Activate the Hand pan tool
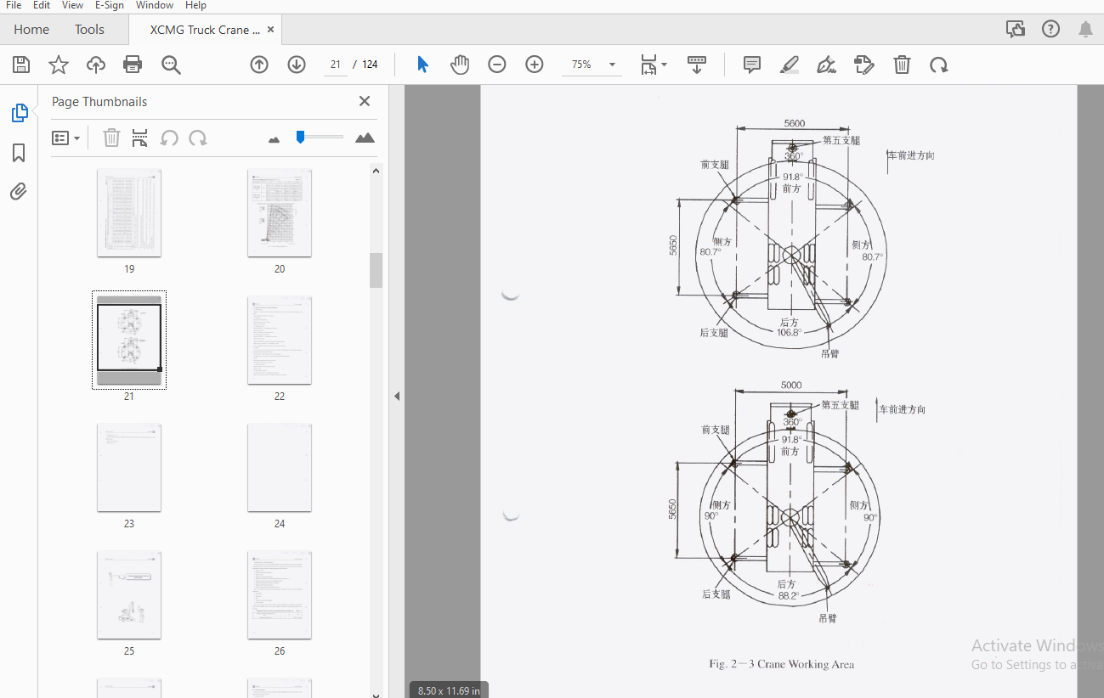 460,65
